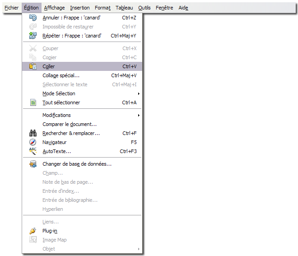Click the binoculars search icon

(33, 133)
